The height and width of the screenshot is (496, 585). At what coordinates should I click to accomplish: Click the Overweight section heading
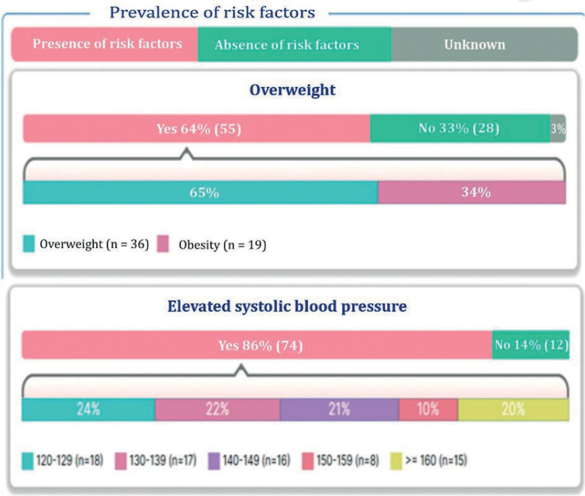[292, 90]
